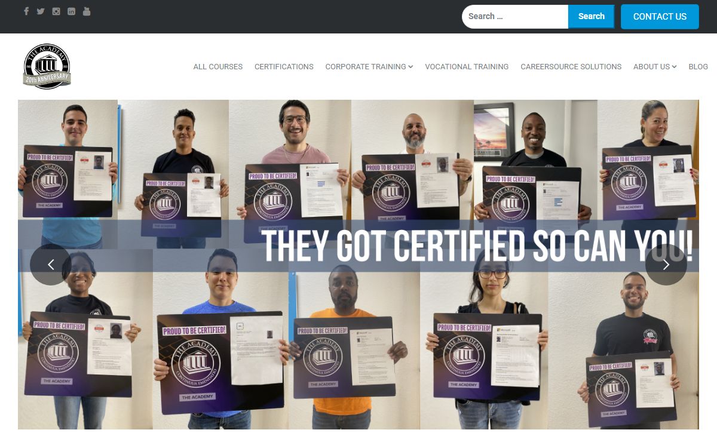Select CAREERSOURCE SOLUTIONS in navigation
Image resolution: width=717 pixels, height=442 pixels.
571,67
